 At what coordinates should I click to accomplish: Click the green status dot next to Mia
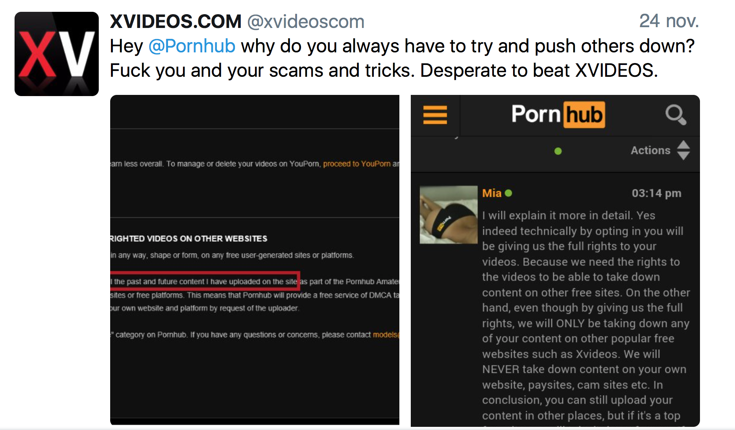pos(508,193)
